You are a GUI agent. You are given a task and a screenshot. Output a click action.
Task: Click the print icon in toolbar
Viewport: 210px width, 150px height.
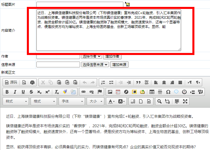click(32, 82)
